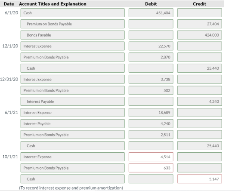Click the empty credit field in the 18,689 row
This screenshot has width=241, height=191.
click(x=200, y=112)
